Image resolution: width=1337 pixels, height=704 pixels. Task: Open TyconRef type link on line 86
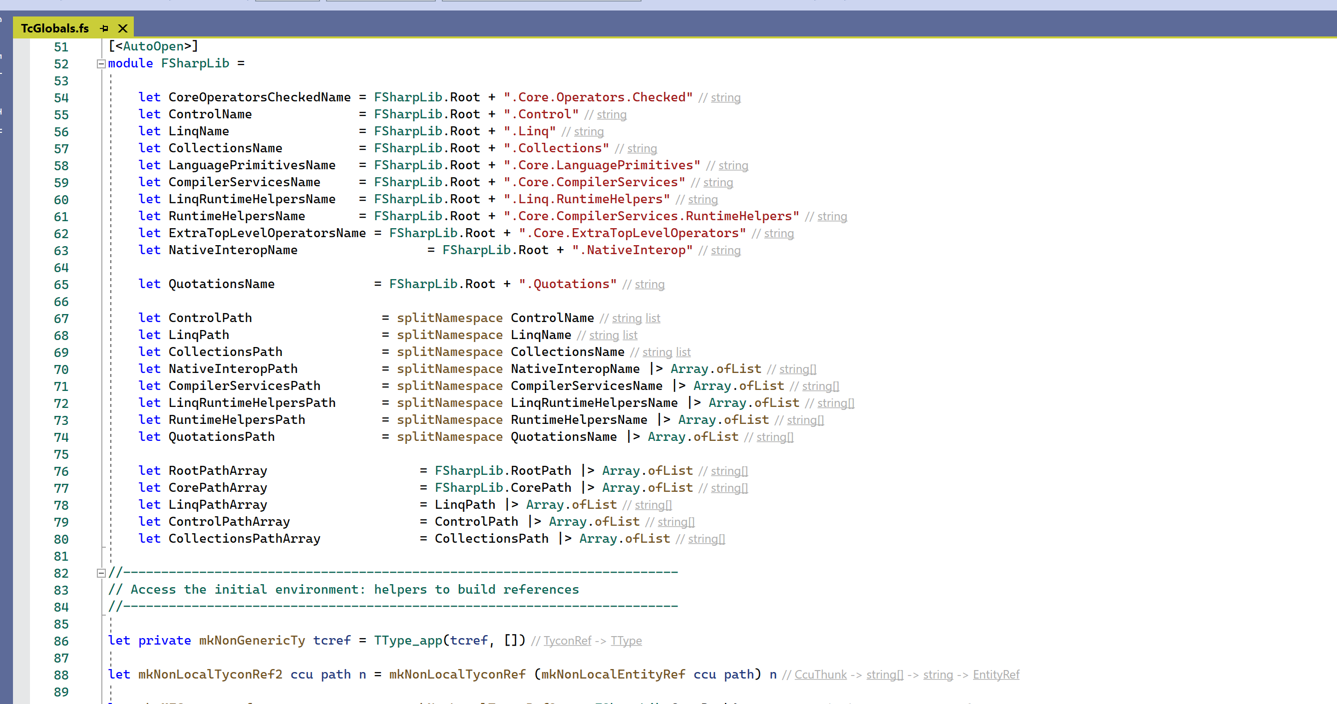coord(567,641)
